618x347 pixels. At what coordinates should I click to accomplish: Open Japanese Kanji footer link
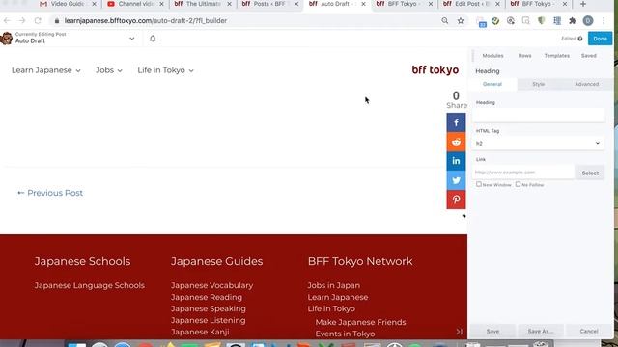point(200,332)
